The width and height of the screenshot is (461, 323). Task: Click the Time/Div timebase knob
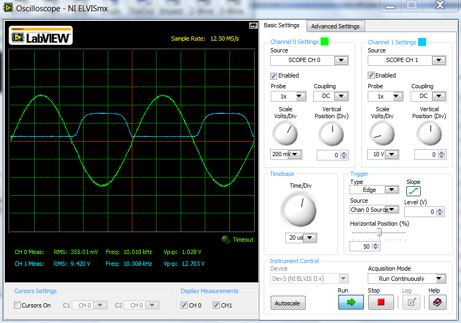299,209
